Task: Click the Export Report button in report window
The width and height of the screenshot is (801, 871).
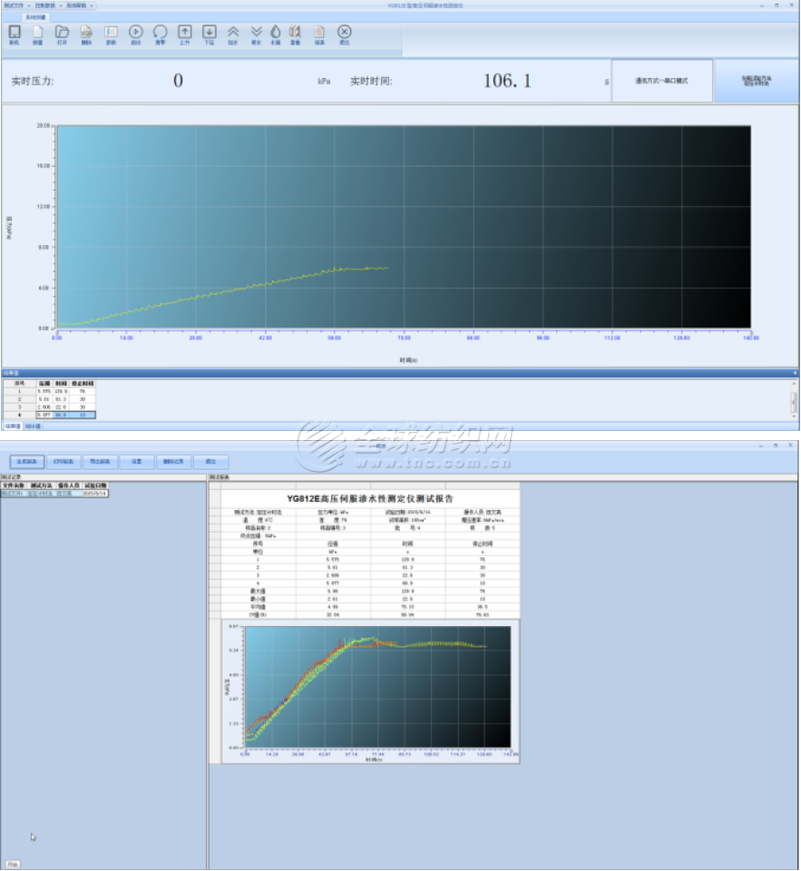Action: 100,462
